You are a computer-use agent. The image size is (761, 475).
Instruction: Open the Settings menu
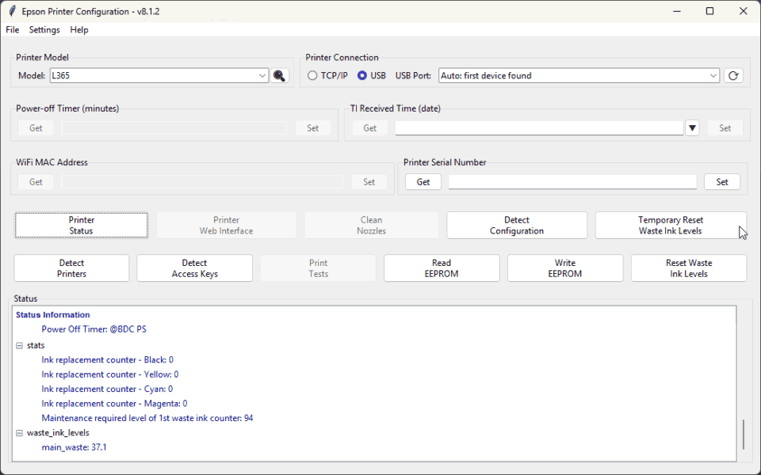pos(44,29)
